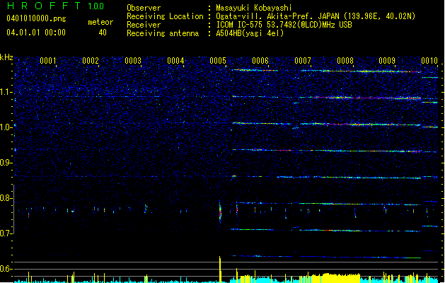The width and height of the screenshot is (445, 283).
Task: Select the filename 0401010000.png
Action: [36, 19]
